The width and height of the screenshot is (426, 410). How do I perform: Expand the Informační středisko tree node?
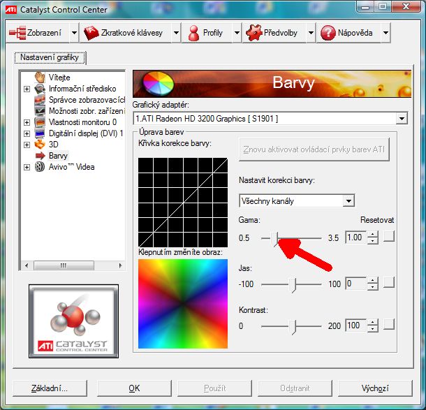(27, 89)
